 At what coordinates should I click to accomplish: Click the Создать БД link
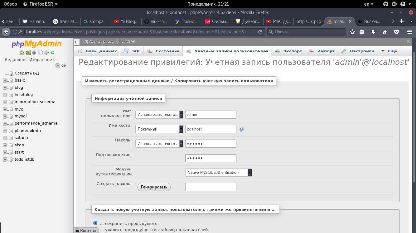(x=27, y=73)
